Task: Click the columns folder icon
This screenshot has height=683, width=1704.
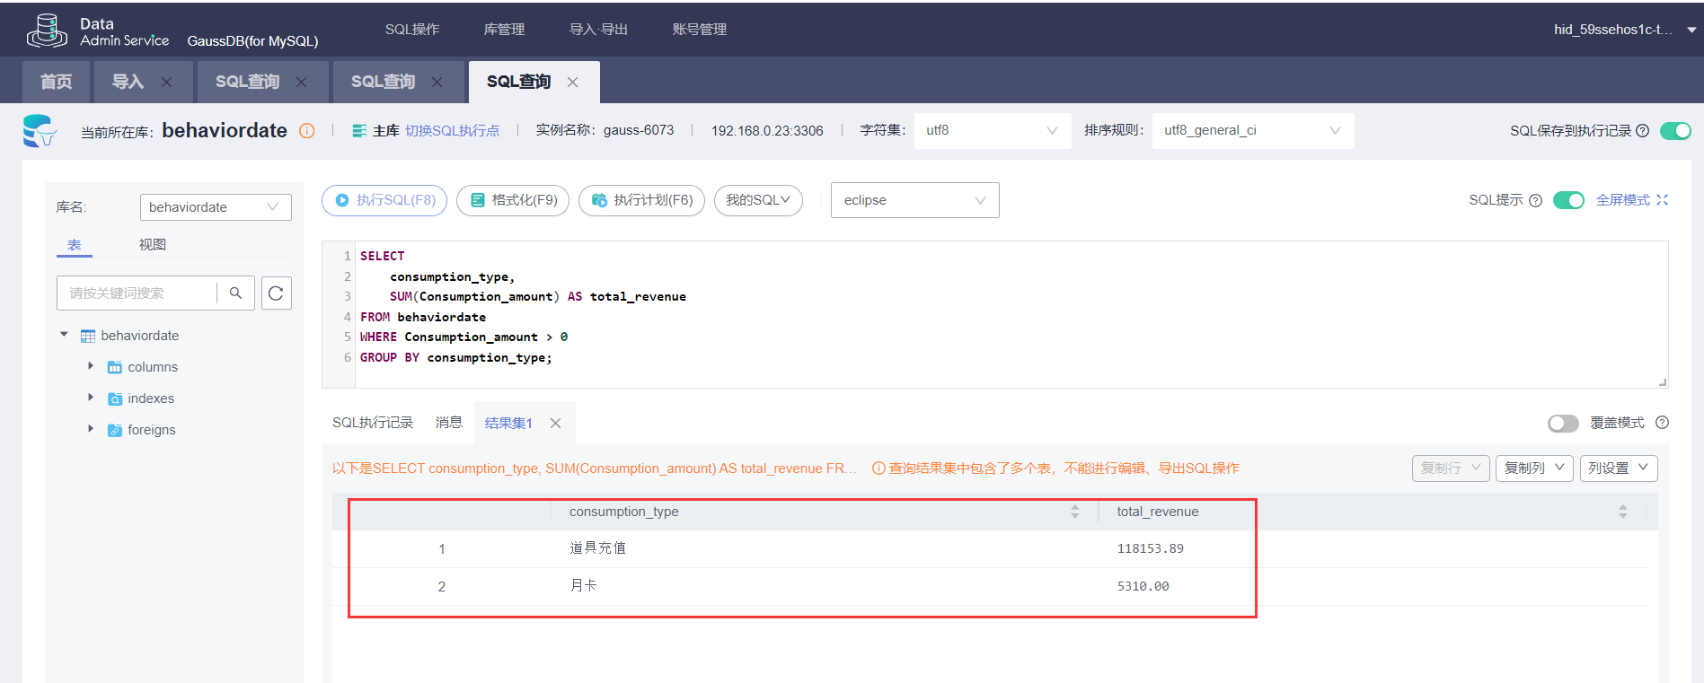Action: (115, 367)
